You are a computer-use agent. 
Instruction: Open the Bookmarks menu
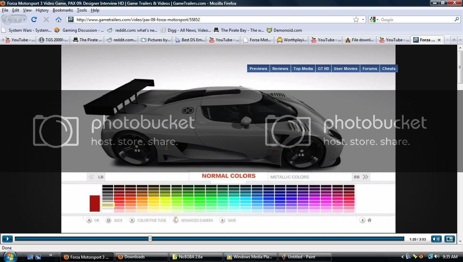[x=63, y=10]
